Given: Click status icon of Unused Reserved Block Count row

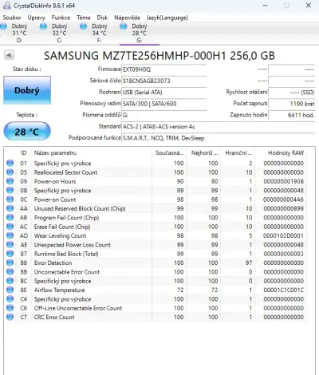Looking at the screenshot, I should pyautogui.click(x=10, y=208).
